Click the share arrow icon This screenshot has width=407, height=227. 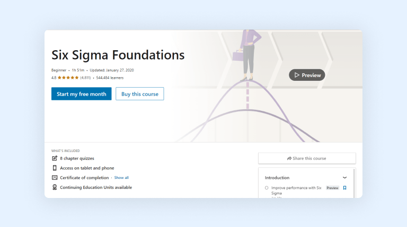289,158
